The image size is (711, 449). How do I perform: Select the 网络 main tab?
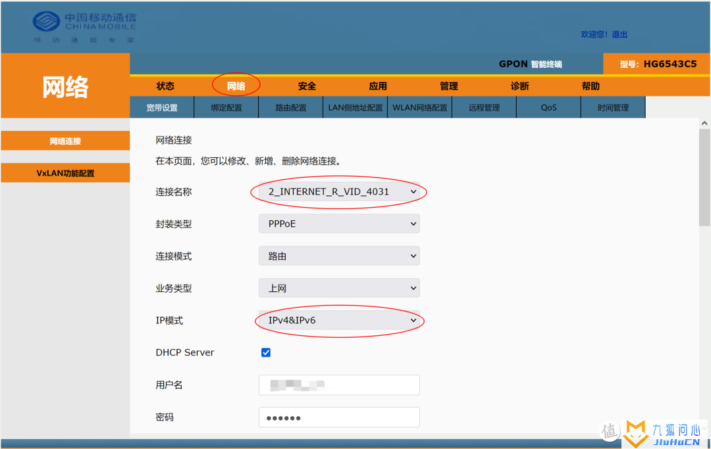pos(236,86)
